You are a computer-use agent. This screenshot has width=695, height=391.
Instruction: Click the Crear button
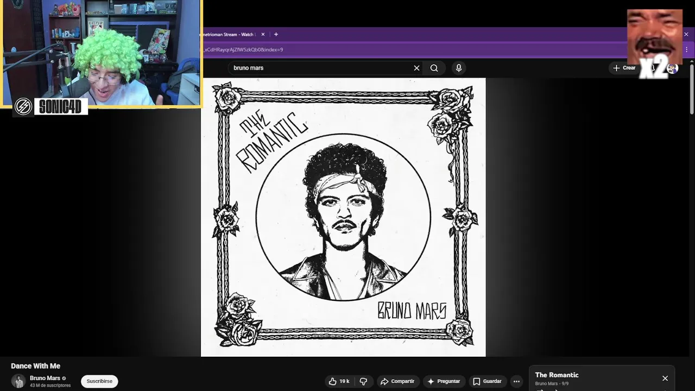tap(624, 68)
